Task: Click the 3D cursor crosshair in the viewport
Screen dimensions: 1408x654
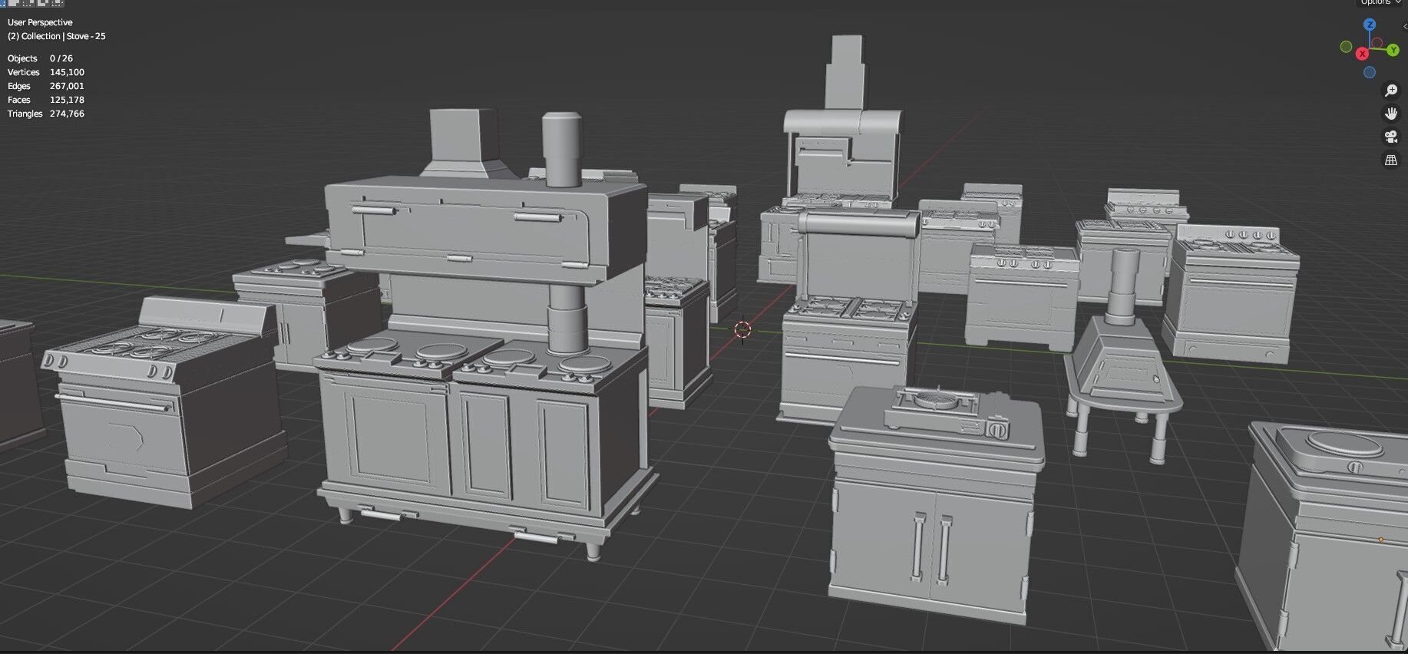Action: [x=742, y=330]
